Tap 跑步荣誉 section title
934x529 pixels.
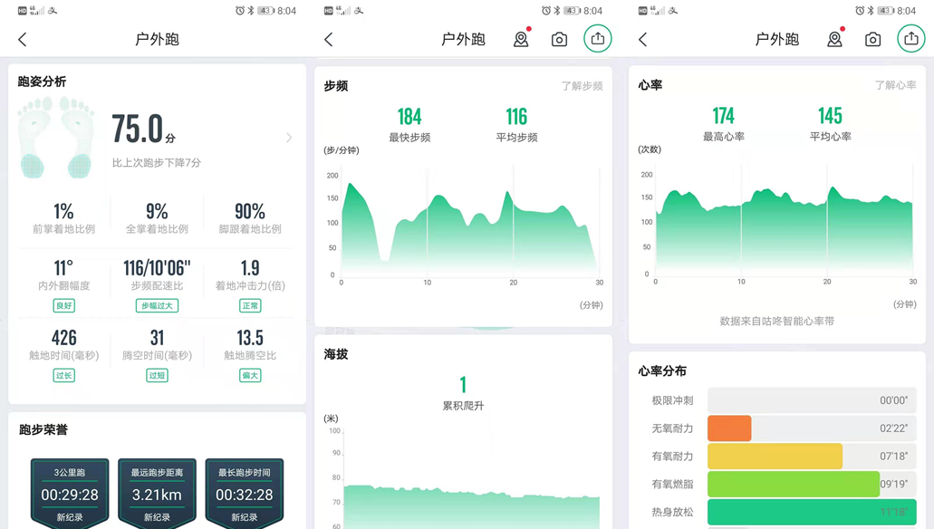[43, 429]
